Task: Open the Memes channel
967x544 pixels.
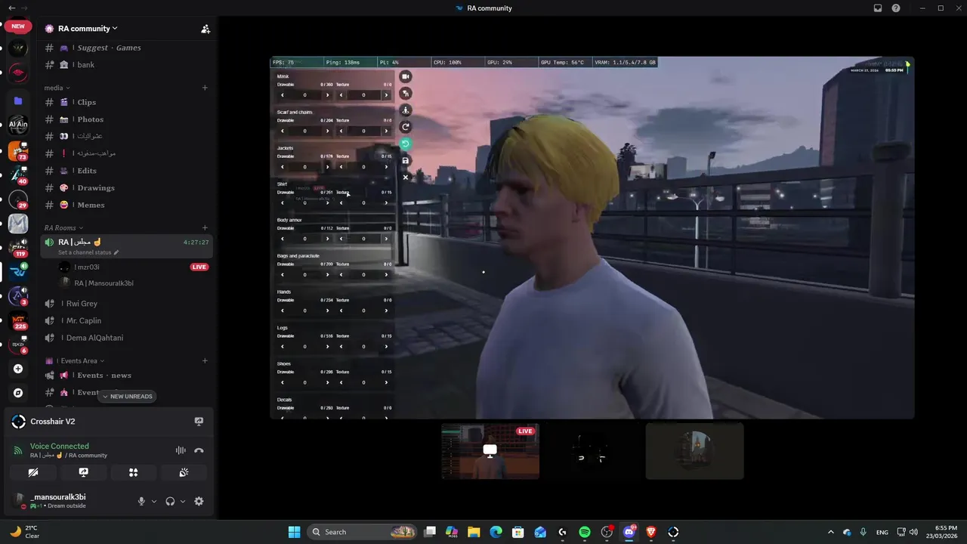Action: coord(126,205)
